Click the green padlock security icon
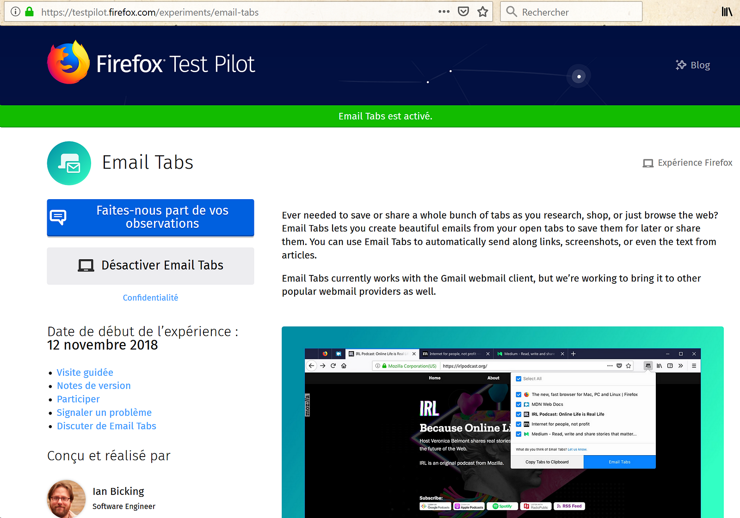This screenshot has height=518, width=740. click(x=29, y=12)
